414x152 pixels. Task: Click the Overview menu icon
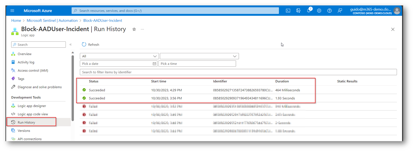(x=13, y=54)
